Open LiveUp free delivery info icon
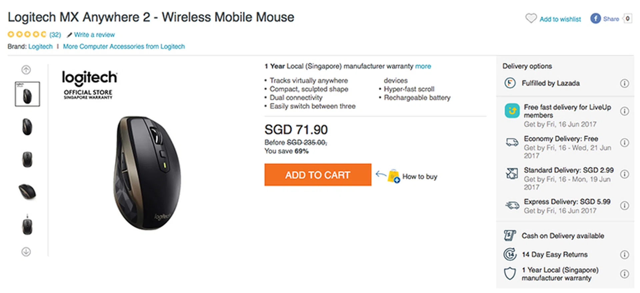640x293 pixels. (x=624, y=111)
